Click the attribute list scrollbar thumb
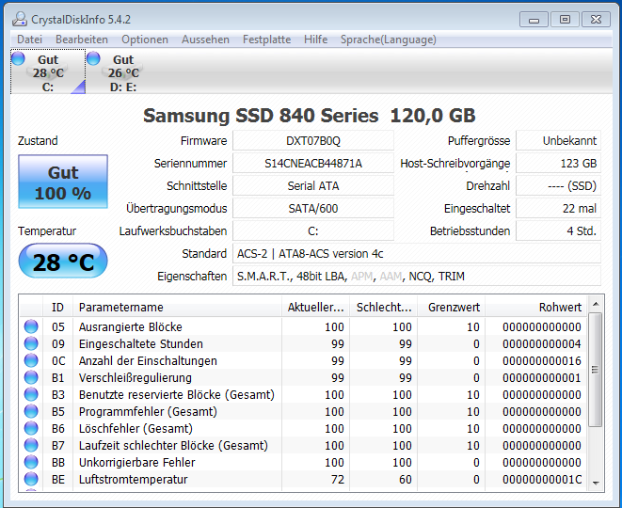The width and height of the screenshot is (622, 508). (595, 370)
